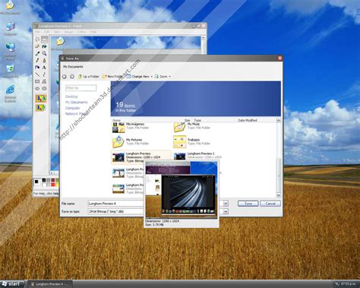Click the Cancel button
Screen dimensions: 360x288
(270, 204)
